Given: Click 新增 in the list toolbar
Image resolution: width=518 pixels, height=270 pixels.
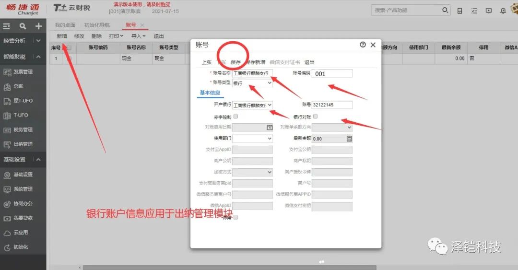Looking at the screenshot, I should (x=62, y=36).
